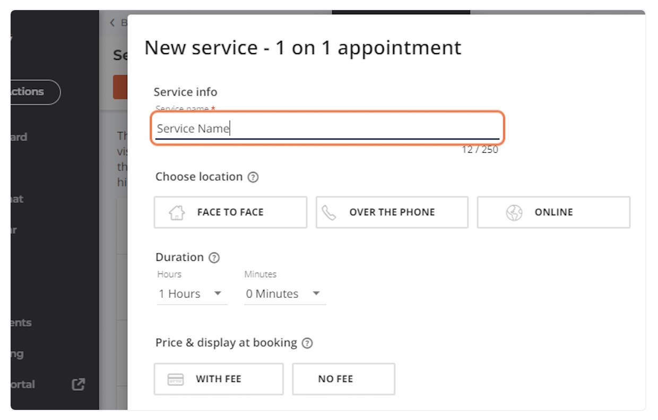This screenshot has height=420, width=658.
Task: Click the Actions button in sidebar
Action: [x=35, y=92]
